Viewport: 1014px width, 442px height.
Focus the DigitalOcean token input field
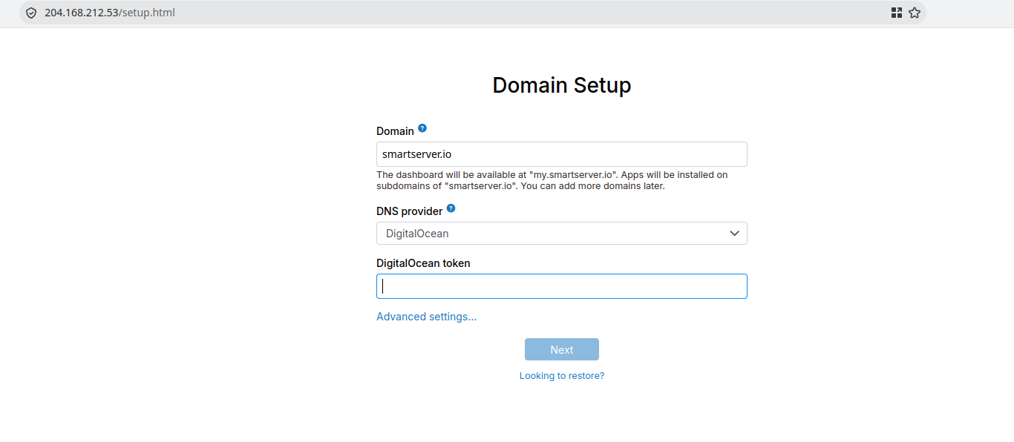pos(562,286)
